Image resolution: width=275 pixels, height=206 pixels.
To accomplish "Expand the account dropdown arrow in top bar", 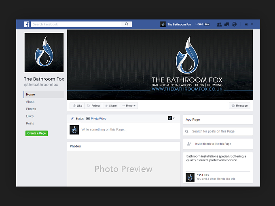I will point(252,24).
